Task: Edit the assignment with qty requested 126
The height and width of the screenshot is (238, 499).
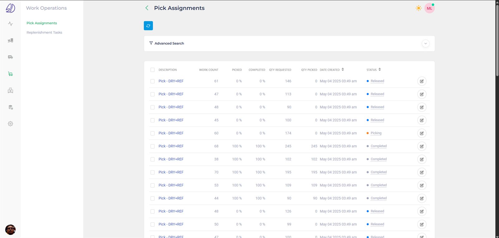Action: pyautogui.click(x=422, y=211)
